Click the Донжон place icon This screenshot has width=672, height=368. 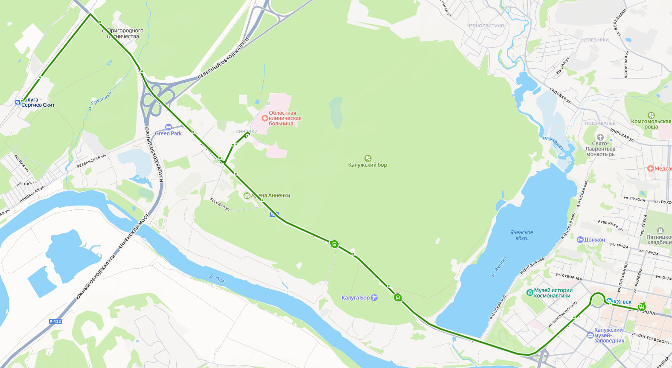point(580,240)
